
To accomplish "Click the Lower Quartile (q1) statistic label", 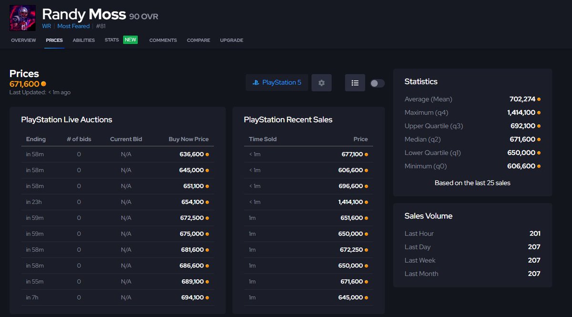I will pos(432,153).
